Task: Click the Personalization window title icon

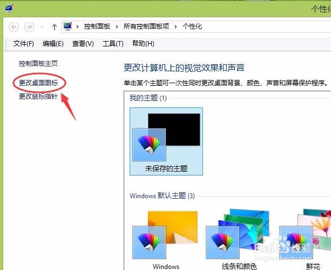Action: pyautogui.click(x=9, y=8)
